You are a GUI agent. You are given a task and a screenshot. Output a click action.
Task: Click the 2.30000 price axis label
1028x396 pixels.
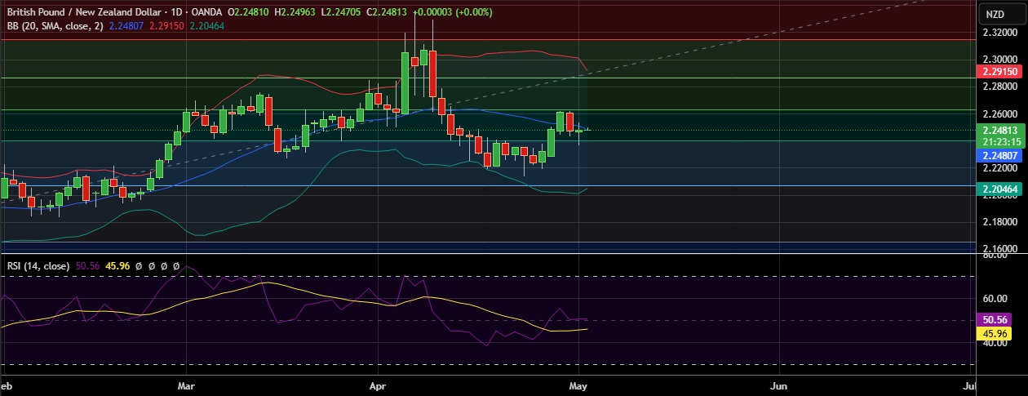tap(999, 60)
